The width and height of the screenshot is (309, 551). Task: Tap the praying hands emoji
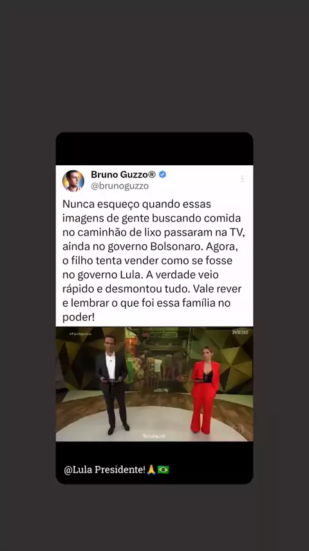[151, 470]
